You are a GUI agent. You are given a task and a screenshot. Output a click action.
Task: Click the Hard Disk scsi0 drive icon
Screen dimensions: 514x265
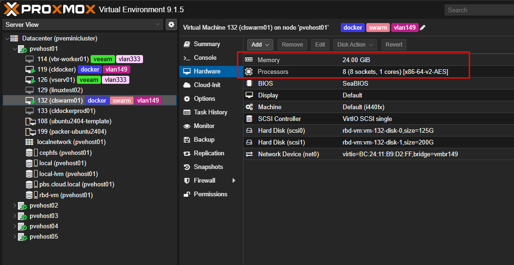[x=249, y=131]
